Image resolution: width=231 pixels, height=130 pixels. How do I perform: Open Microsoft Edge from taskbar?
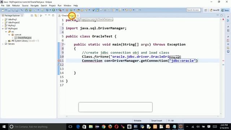coord(78,127)
